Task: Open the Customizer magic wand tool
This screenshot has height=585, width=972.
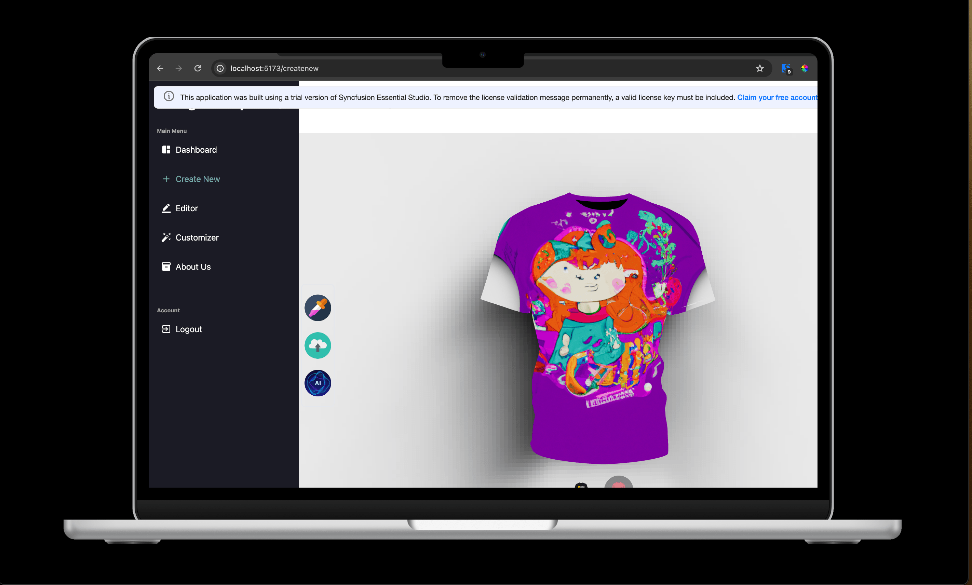Action: click(x=166, y=237)
